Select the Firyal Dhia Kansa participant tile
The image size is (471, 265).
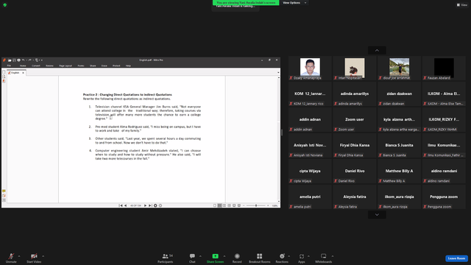coord(355,145)
